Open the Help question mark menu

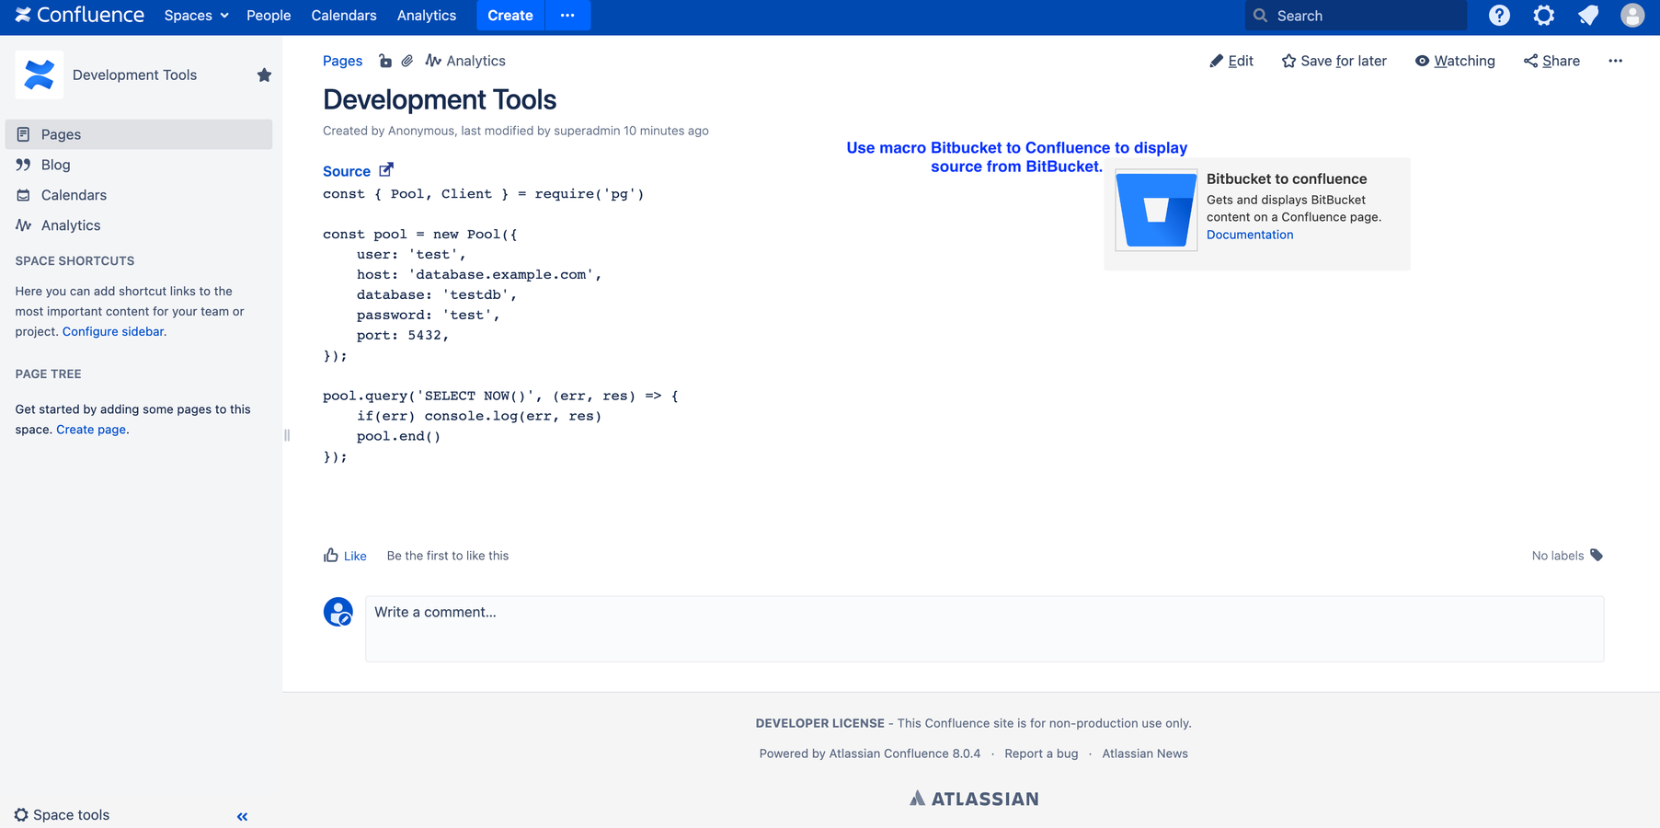pos(1499,16)
